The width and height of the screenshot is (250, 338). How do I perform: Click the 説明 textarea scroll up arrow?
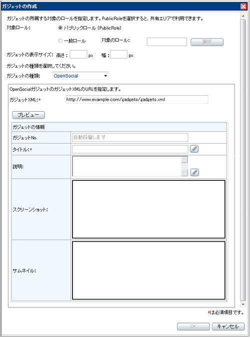184,160
